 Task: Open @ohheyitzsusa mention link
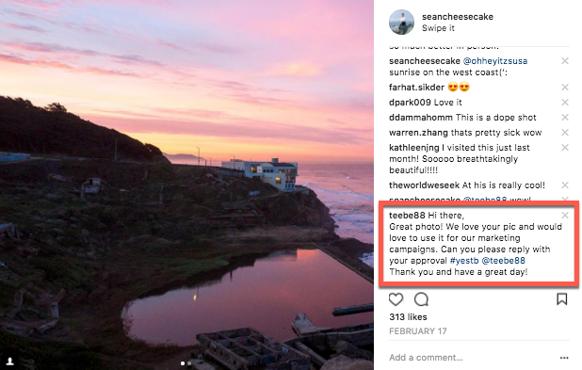pyautogui.click(x=495, y=61)
